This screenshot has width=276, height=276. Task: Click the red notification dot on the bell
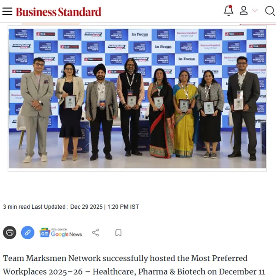pos(230,7)
